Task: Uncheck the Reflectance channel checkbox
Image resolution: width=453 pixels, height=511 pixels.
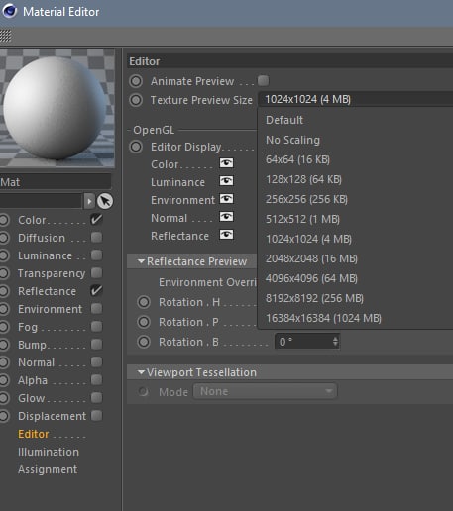Action: (x=96, y=291)
